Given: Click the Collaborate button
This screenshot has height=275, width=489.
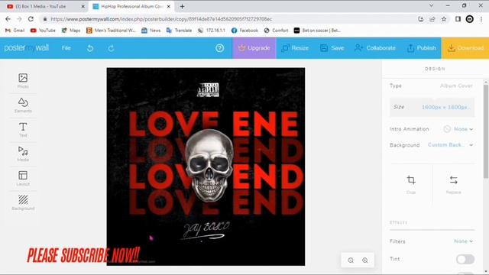Looking at the screenshot, I should coord(375,48).
